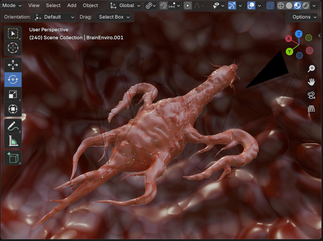Open the Add menu
This screenshot has width=323, height=241.
(72, 6)
